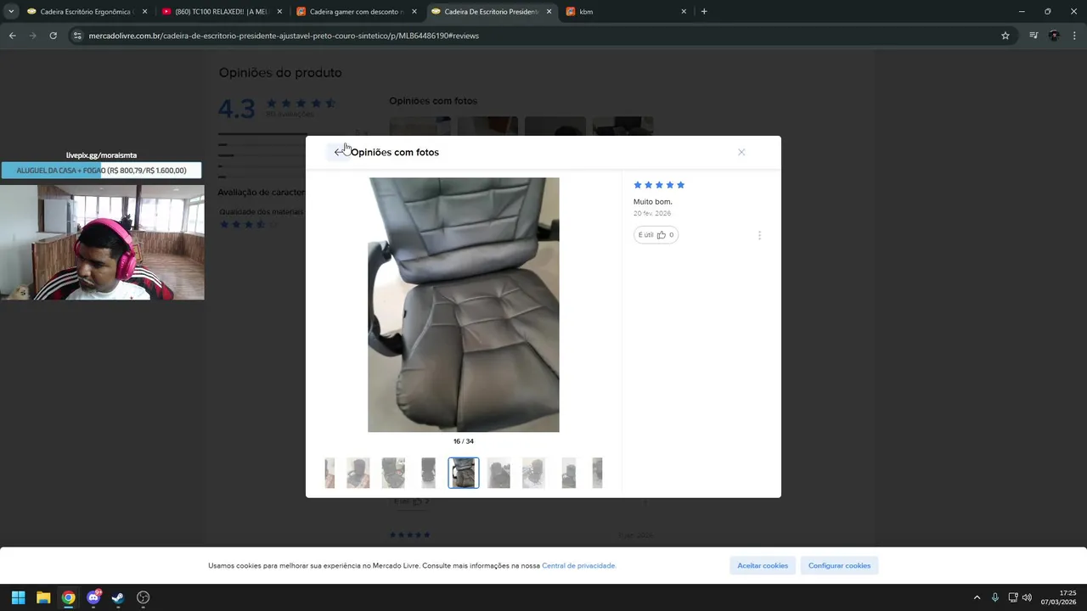Click the 'Muito bom.' review text

653,202
